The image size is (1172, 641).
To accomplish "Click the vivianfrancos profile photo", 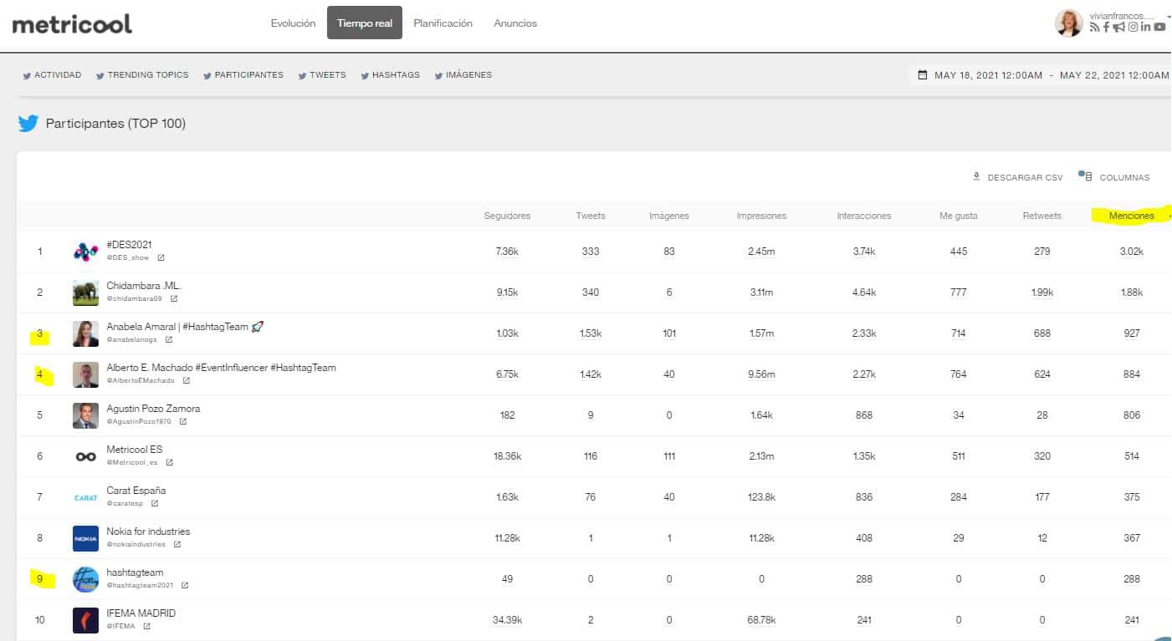I will 1069,23.
